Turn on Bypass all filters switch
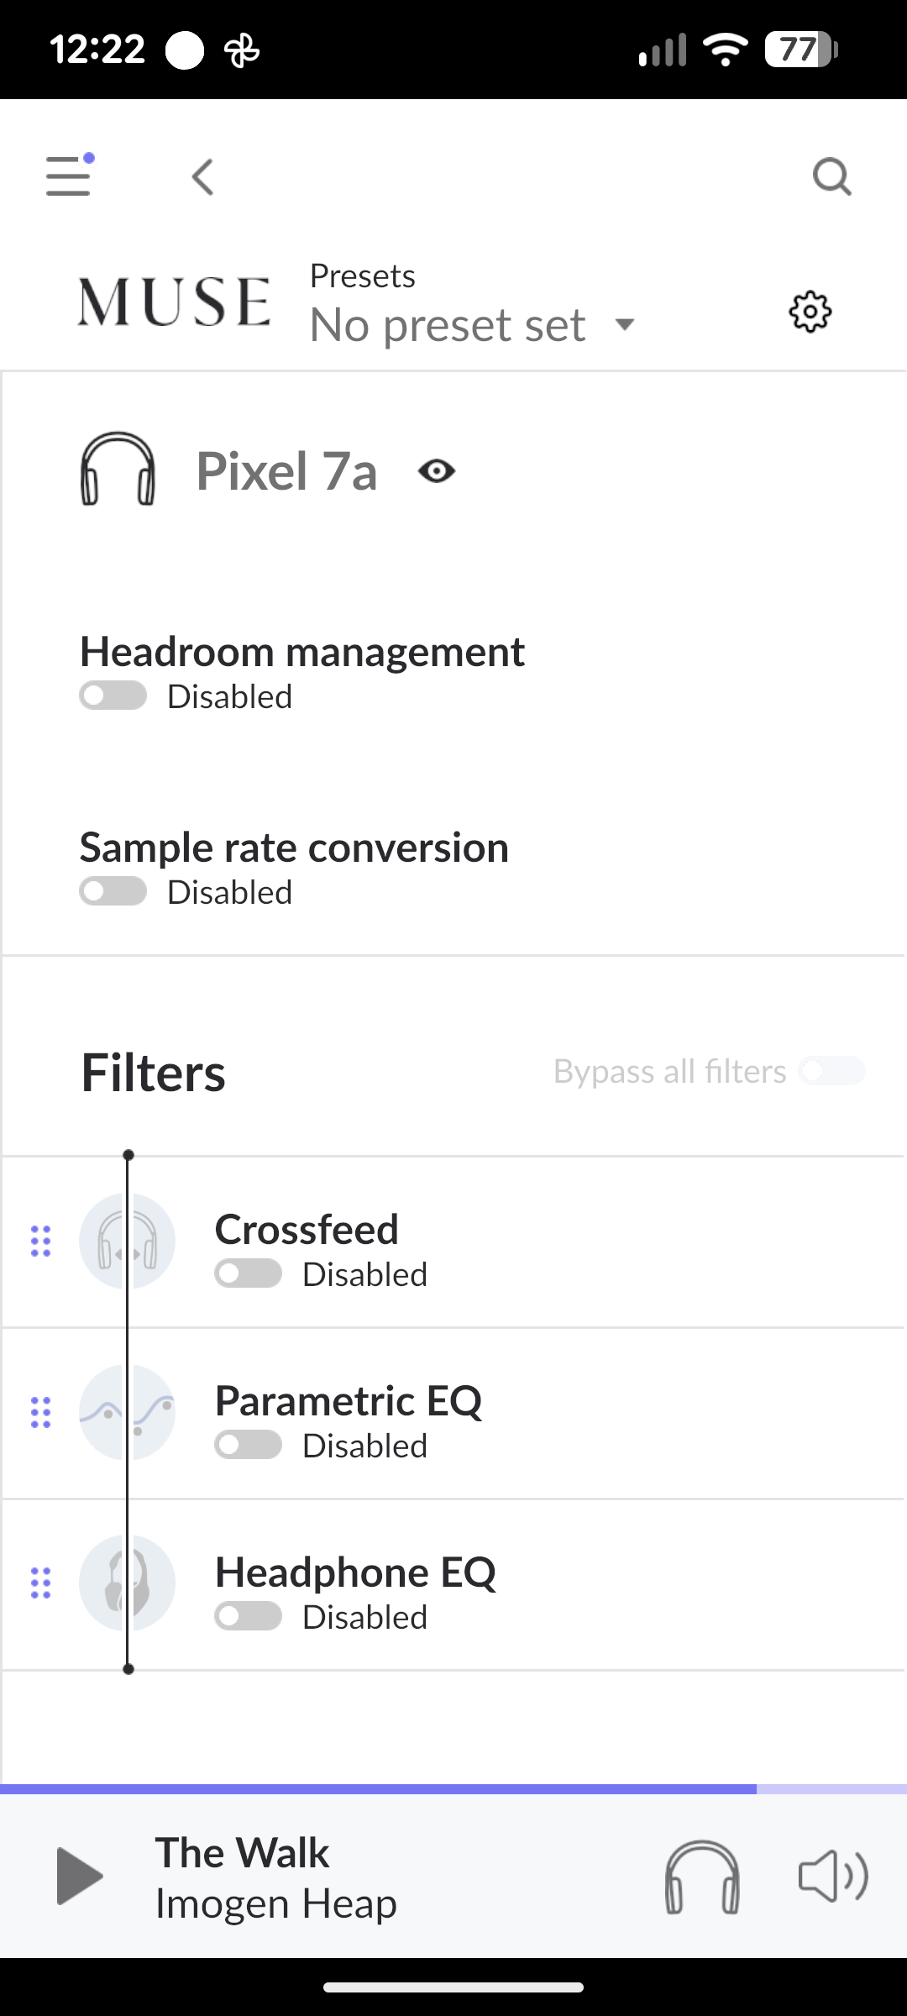Viewport: 907px width, 2016px height. pos(831,1071)
